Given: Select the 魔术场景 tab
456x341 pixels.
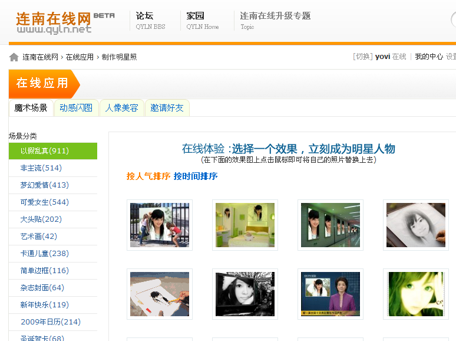Looking at the screenshot, I should point(31,108).
